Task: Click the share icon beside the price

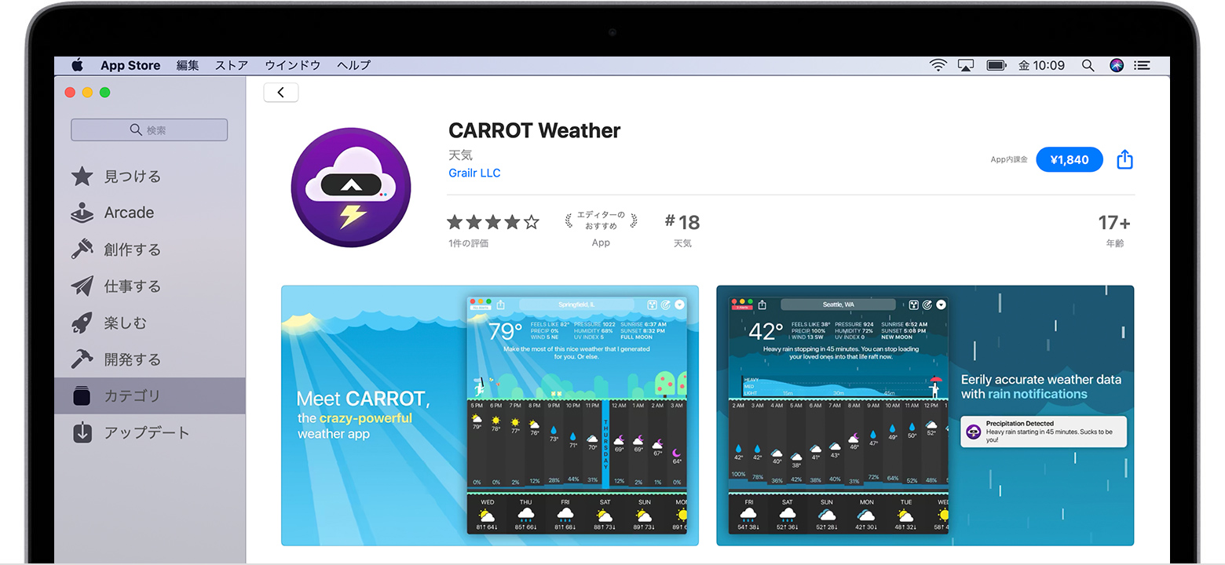Action: pos(1124,159)
